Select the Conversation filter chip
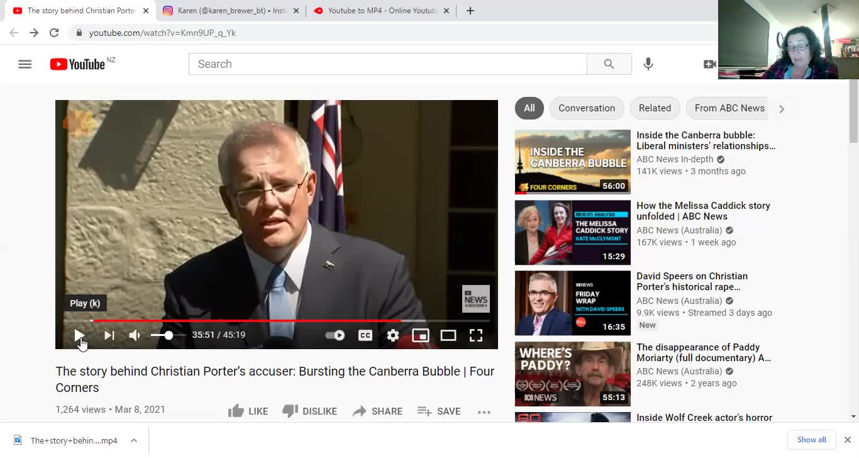859x458 pixels. pyautogui.click(x=587, y=108)
